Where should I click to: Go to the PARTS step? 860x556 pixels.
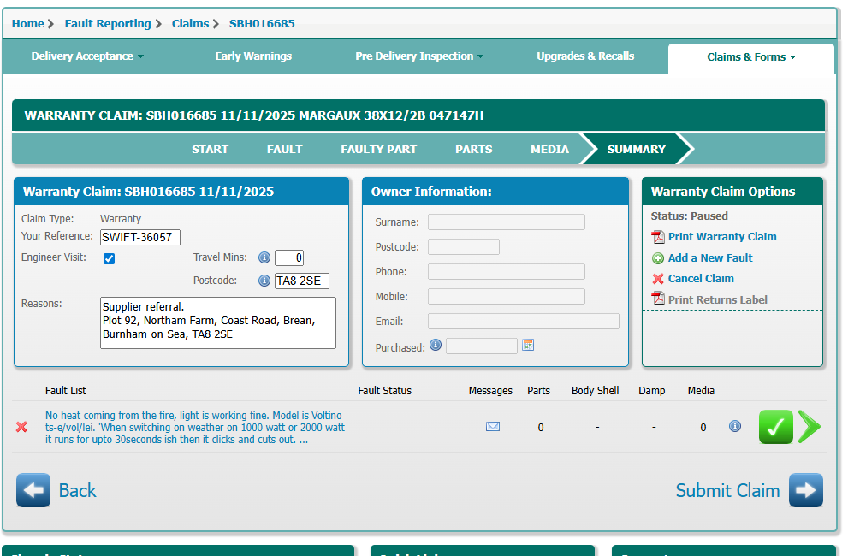[474, 149]
